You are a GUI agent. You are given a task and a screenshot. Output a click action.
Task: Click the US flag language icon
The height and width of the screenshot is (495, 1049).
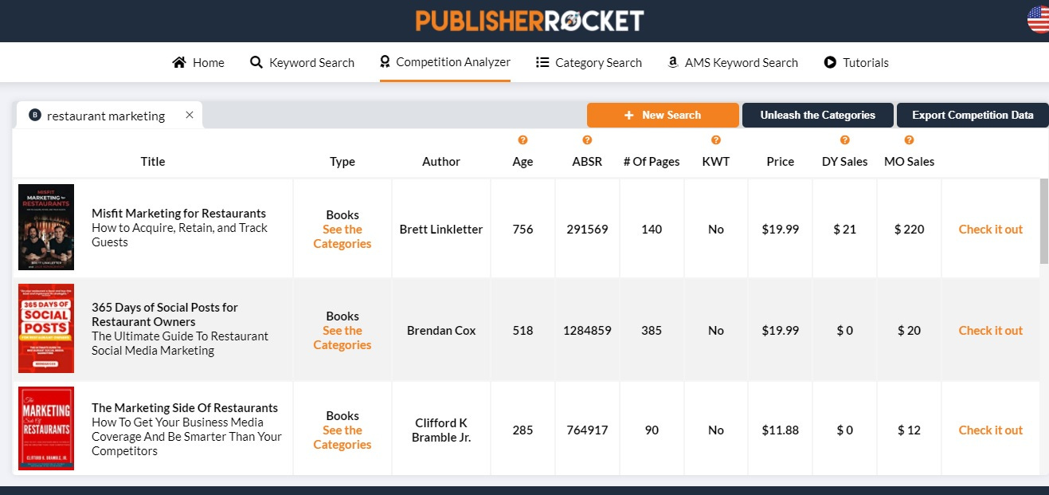click(1039, 20)
